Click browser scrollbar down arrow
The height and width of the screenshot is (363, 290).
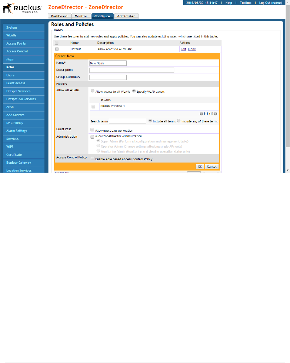(x=288, y=170)
